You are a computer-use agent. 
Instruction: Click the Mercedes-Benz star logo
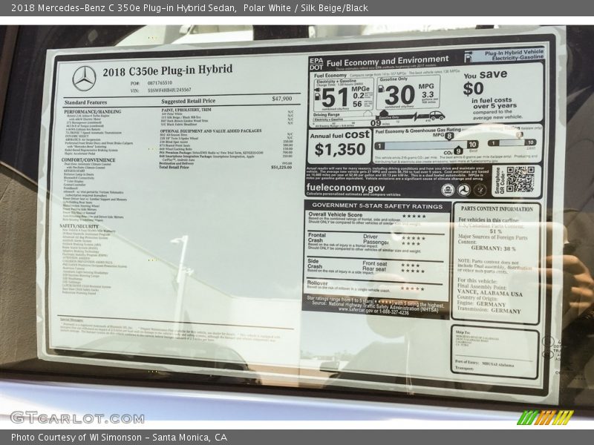(x=84, y=79)
